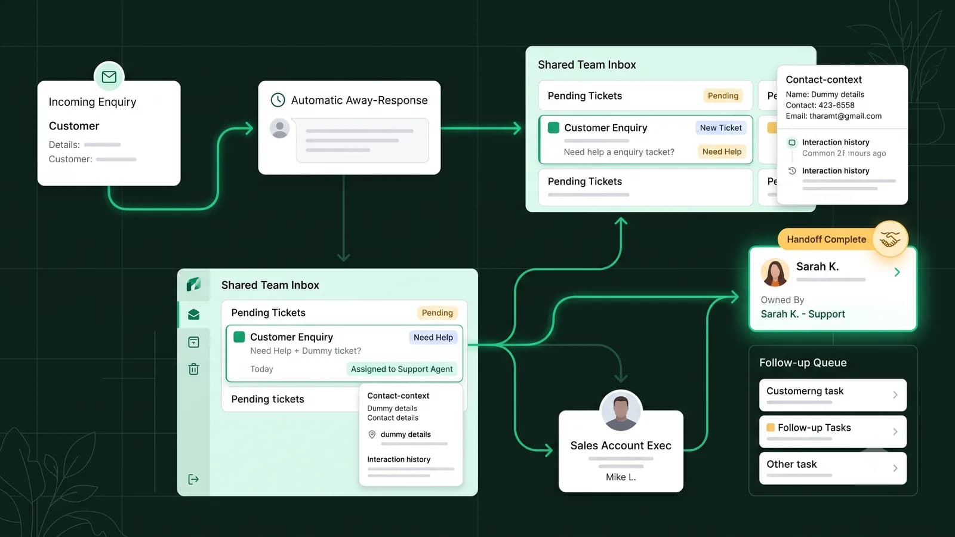Click Need help a enquiry tacket? text

pyautogui.click(x=619, y=152)
